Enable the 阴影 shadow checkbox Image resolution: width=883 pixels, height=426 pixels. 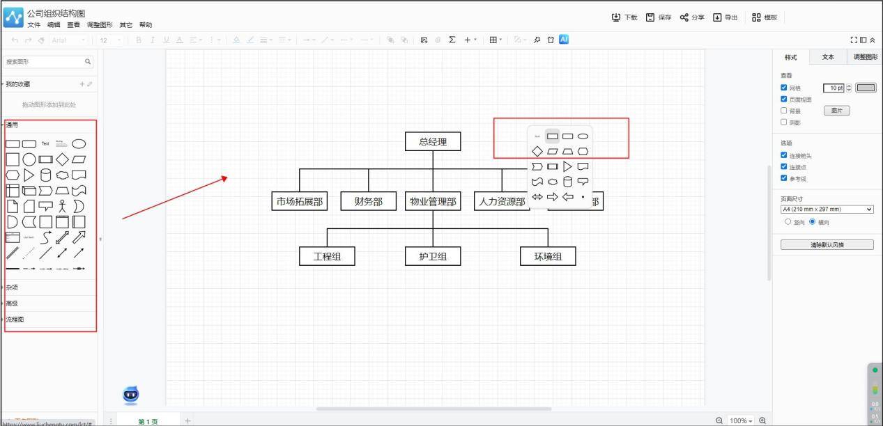(784, 122)
